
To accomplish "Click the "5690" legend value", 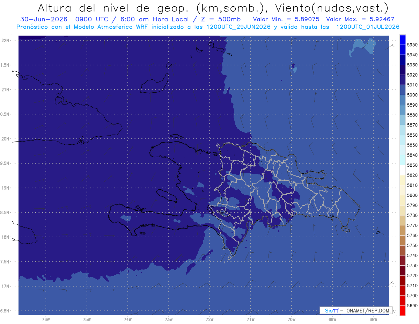I will pos(412,305).
